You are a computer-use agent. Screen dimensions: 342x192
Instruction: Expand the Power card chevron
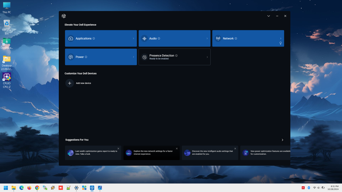pos(133,57)
